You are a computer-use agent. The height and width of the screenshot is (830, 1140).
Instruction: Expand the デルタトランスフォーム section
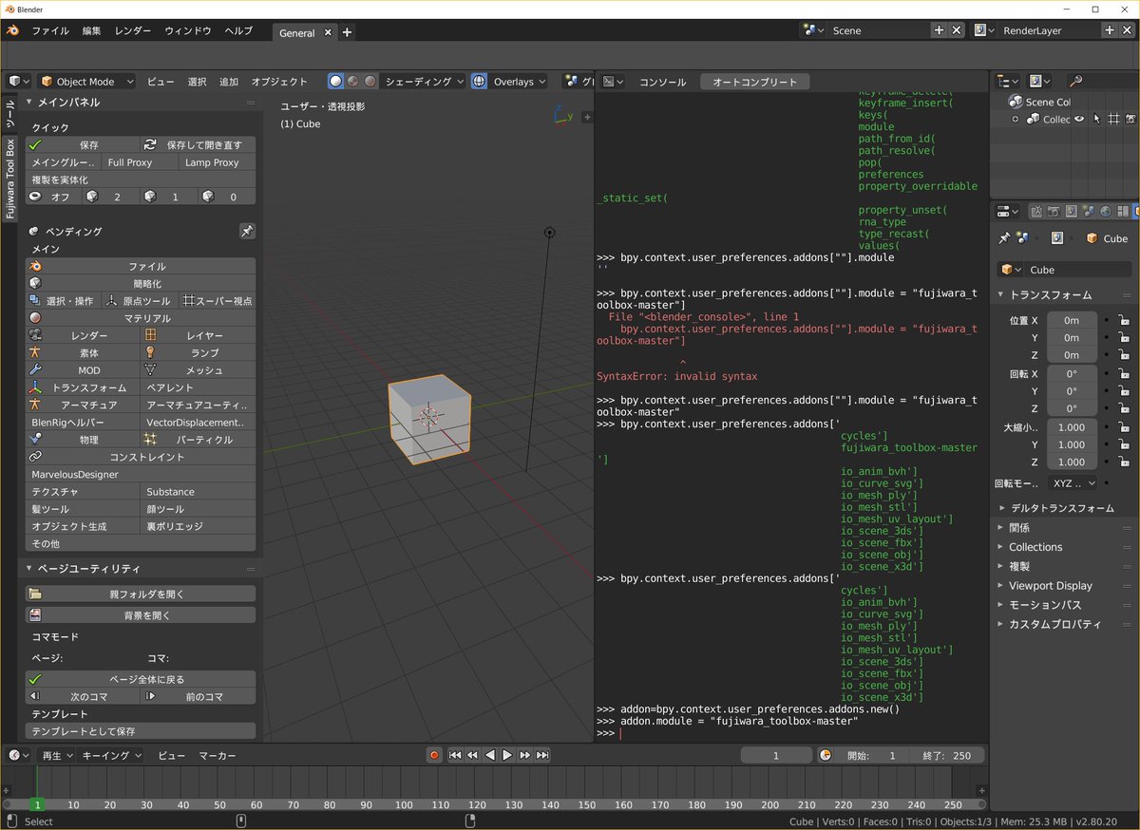[1062, 508]
